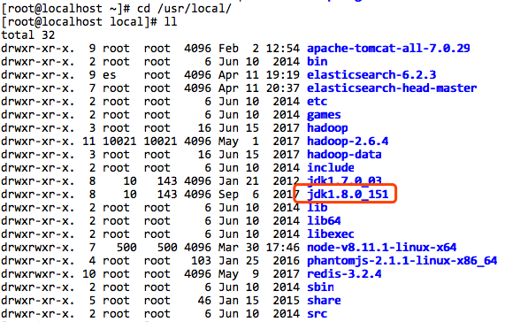Select the include directory name
The width and height of the screenshot is (505, 322).
coord(331,168)
